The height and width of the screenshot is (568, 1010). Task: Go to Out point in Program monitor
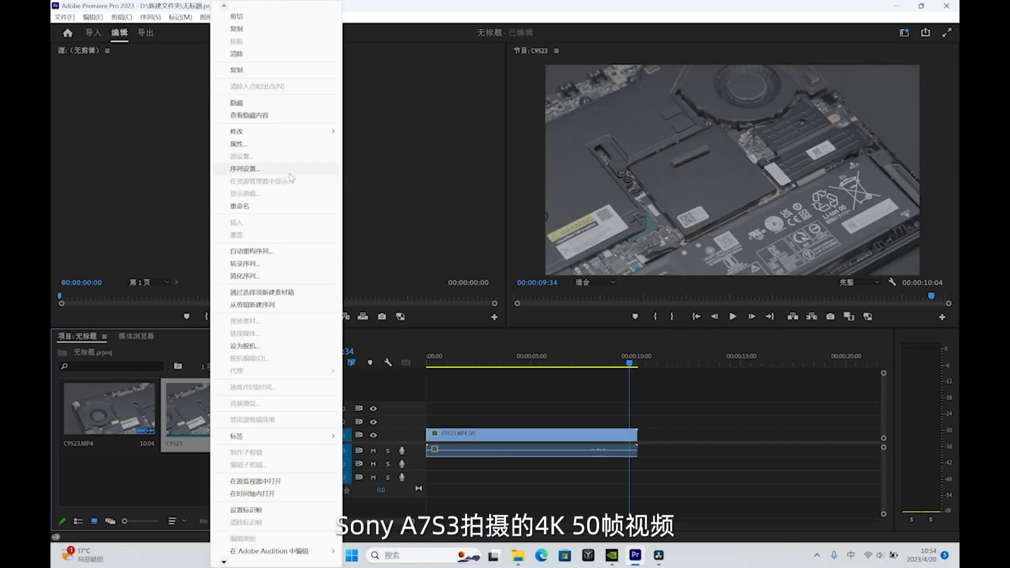coord(769,316)
